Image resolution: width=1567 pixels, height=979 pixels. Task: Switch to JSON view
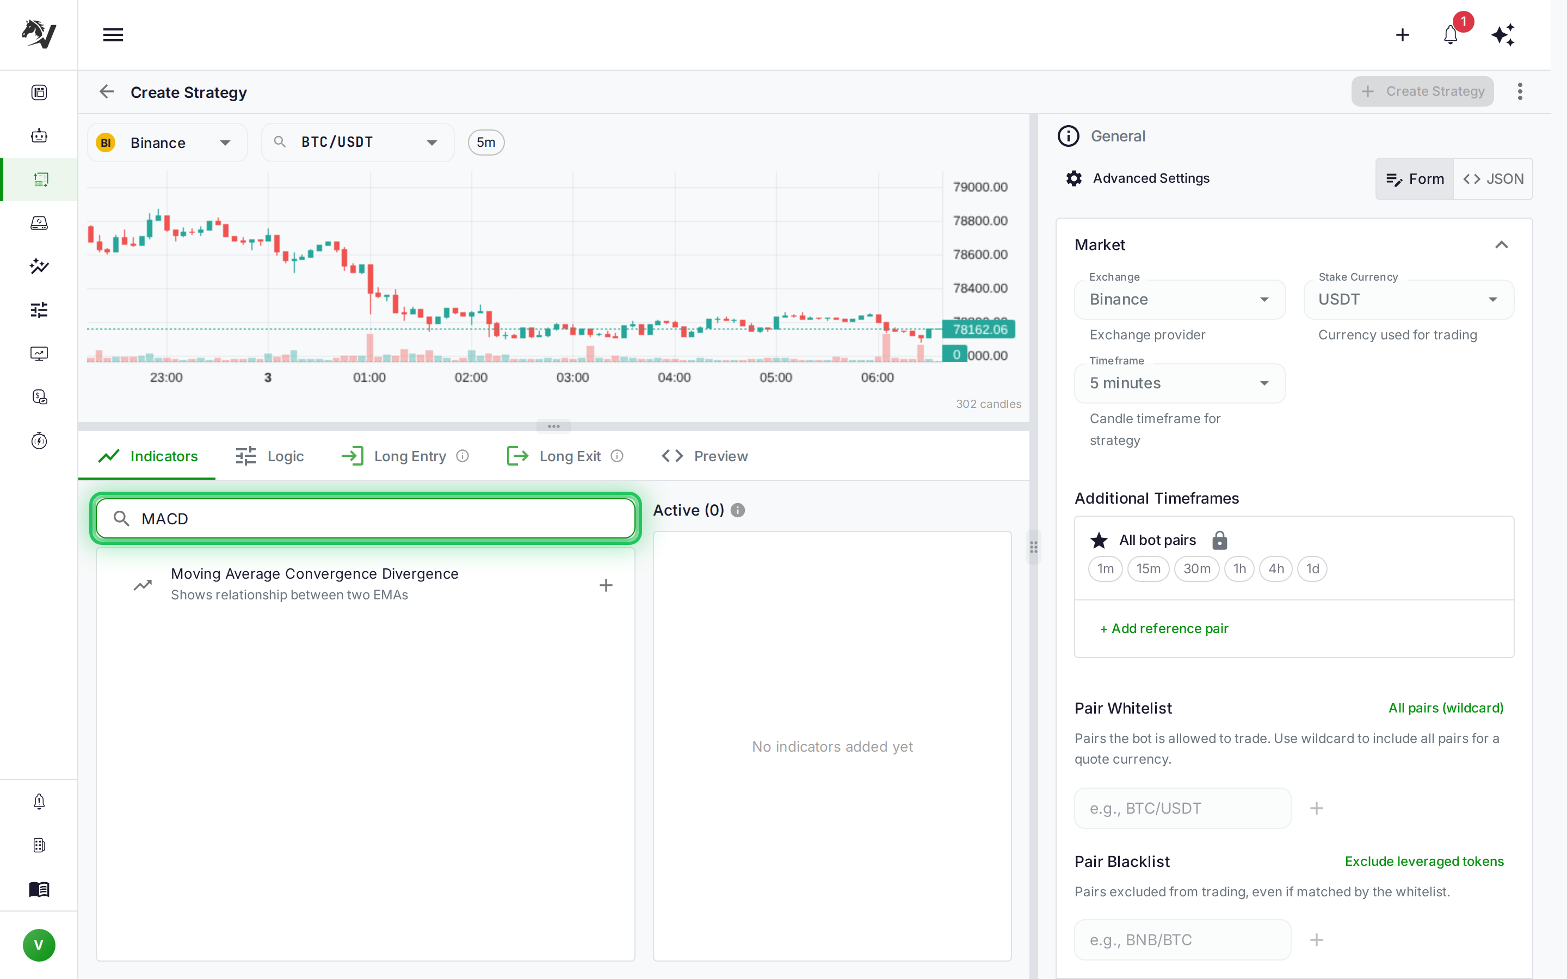point(1493,179)
